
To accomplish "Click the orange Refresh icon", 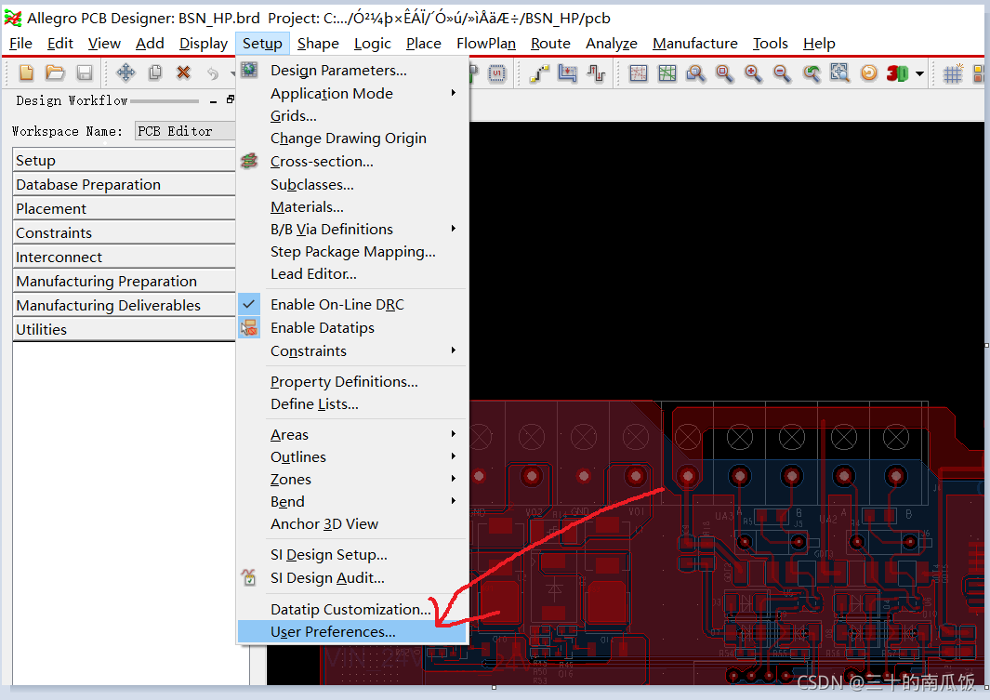I will coord(869,73).
